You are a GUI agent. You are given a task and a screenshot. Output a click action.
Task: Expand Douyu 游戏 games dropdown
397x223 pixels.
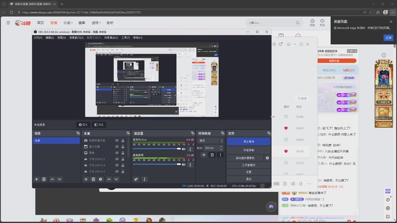point(96,23)
